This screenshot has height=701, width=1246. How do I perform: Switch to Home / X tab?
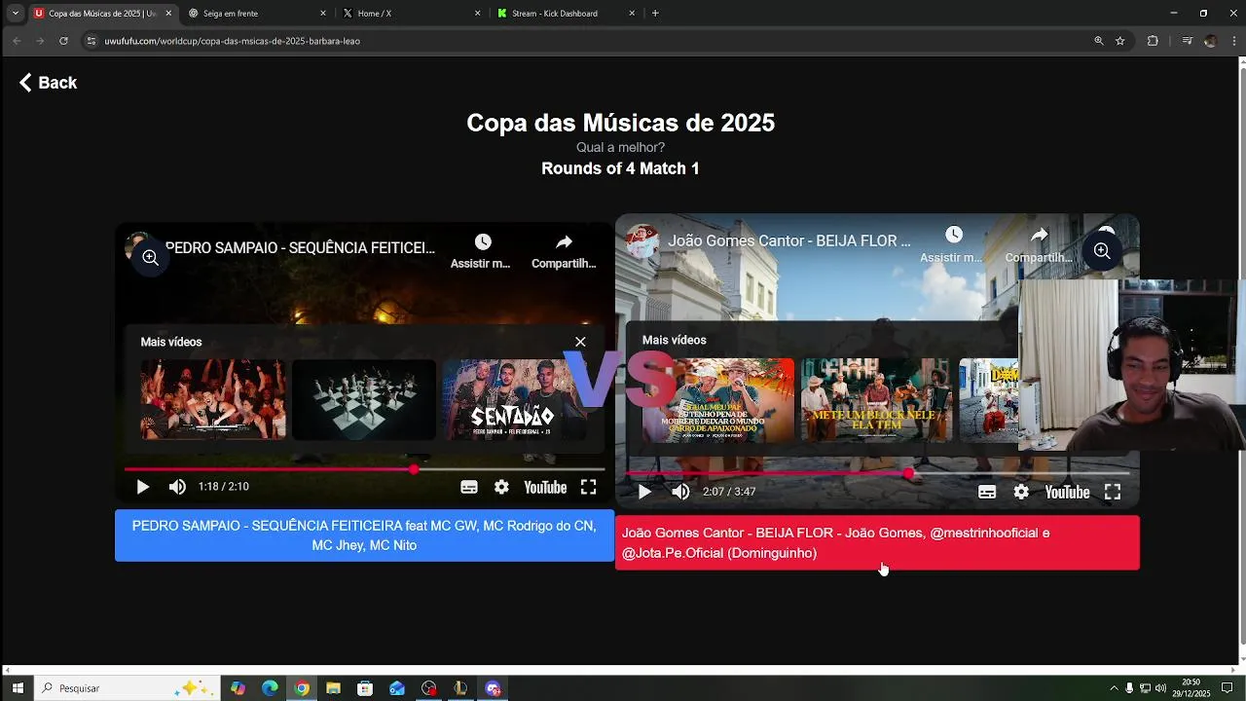[x=412, y=14]
